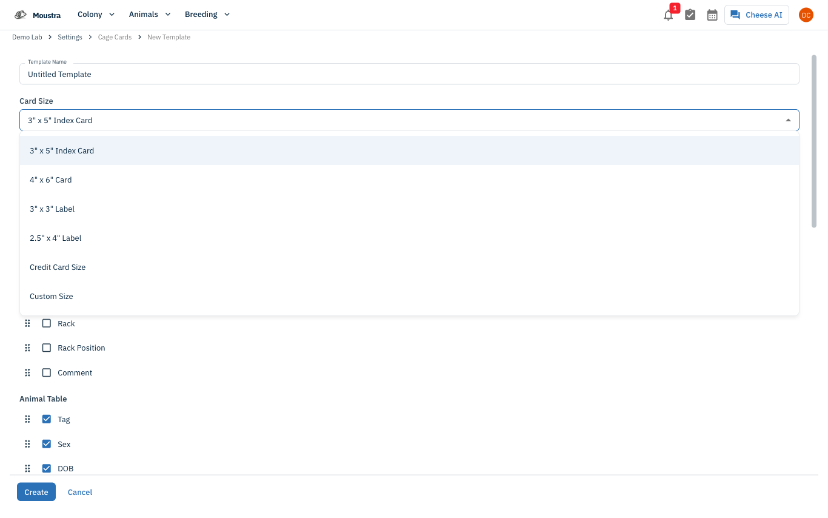The height and width of the screenshot is (518, 828).
Task: Uncheck the DOB checkbox
Action: [47, 468]
